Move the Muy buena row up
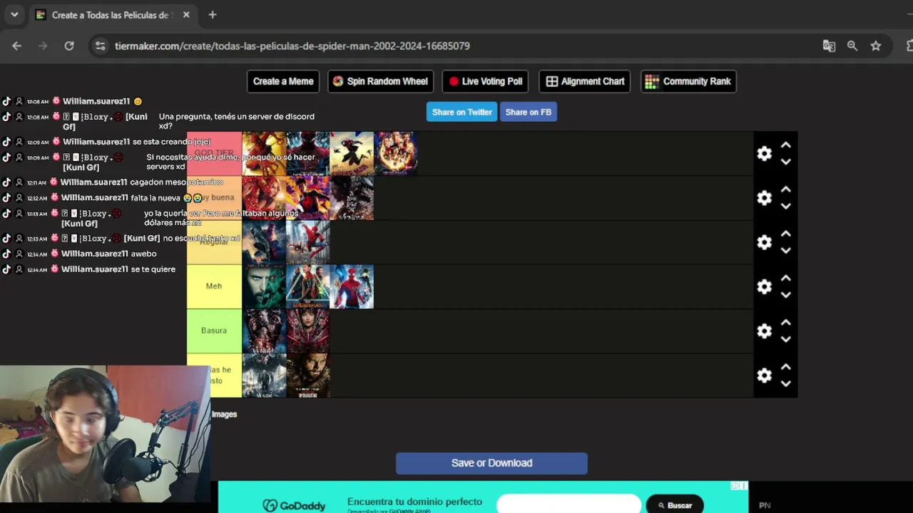913x513 pixels. 785,190
